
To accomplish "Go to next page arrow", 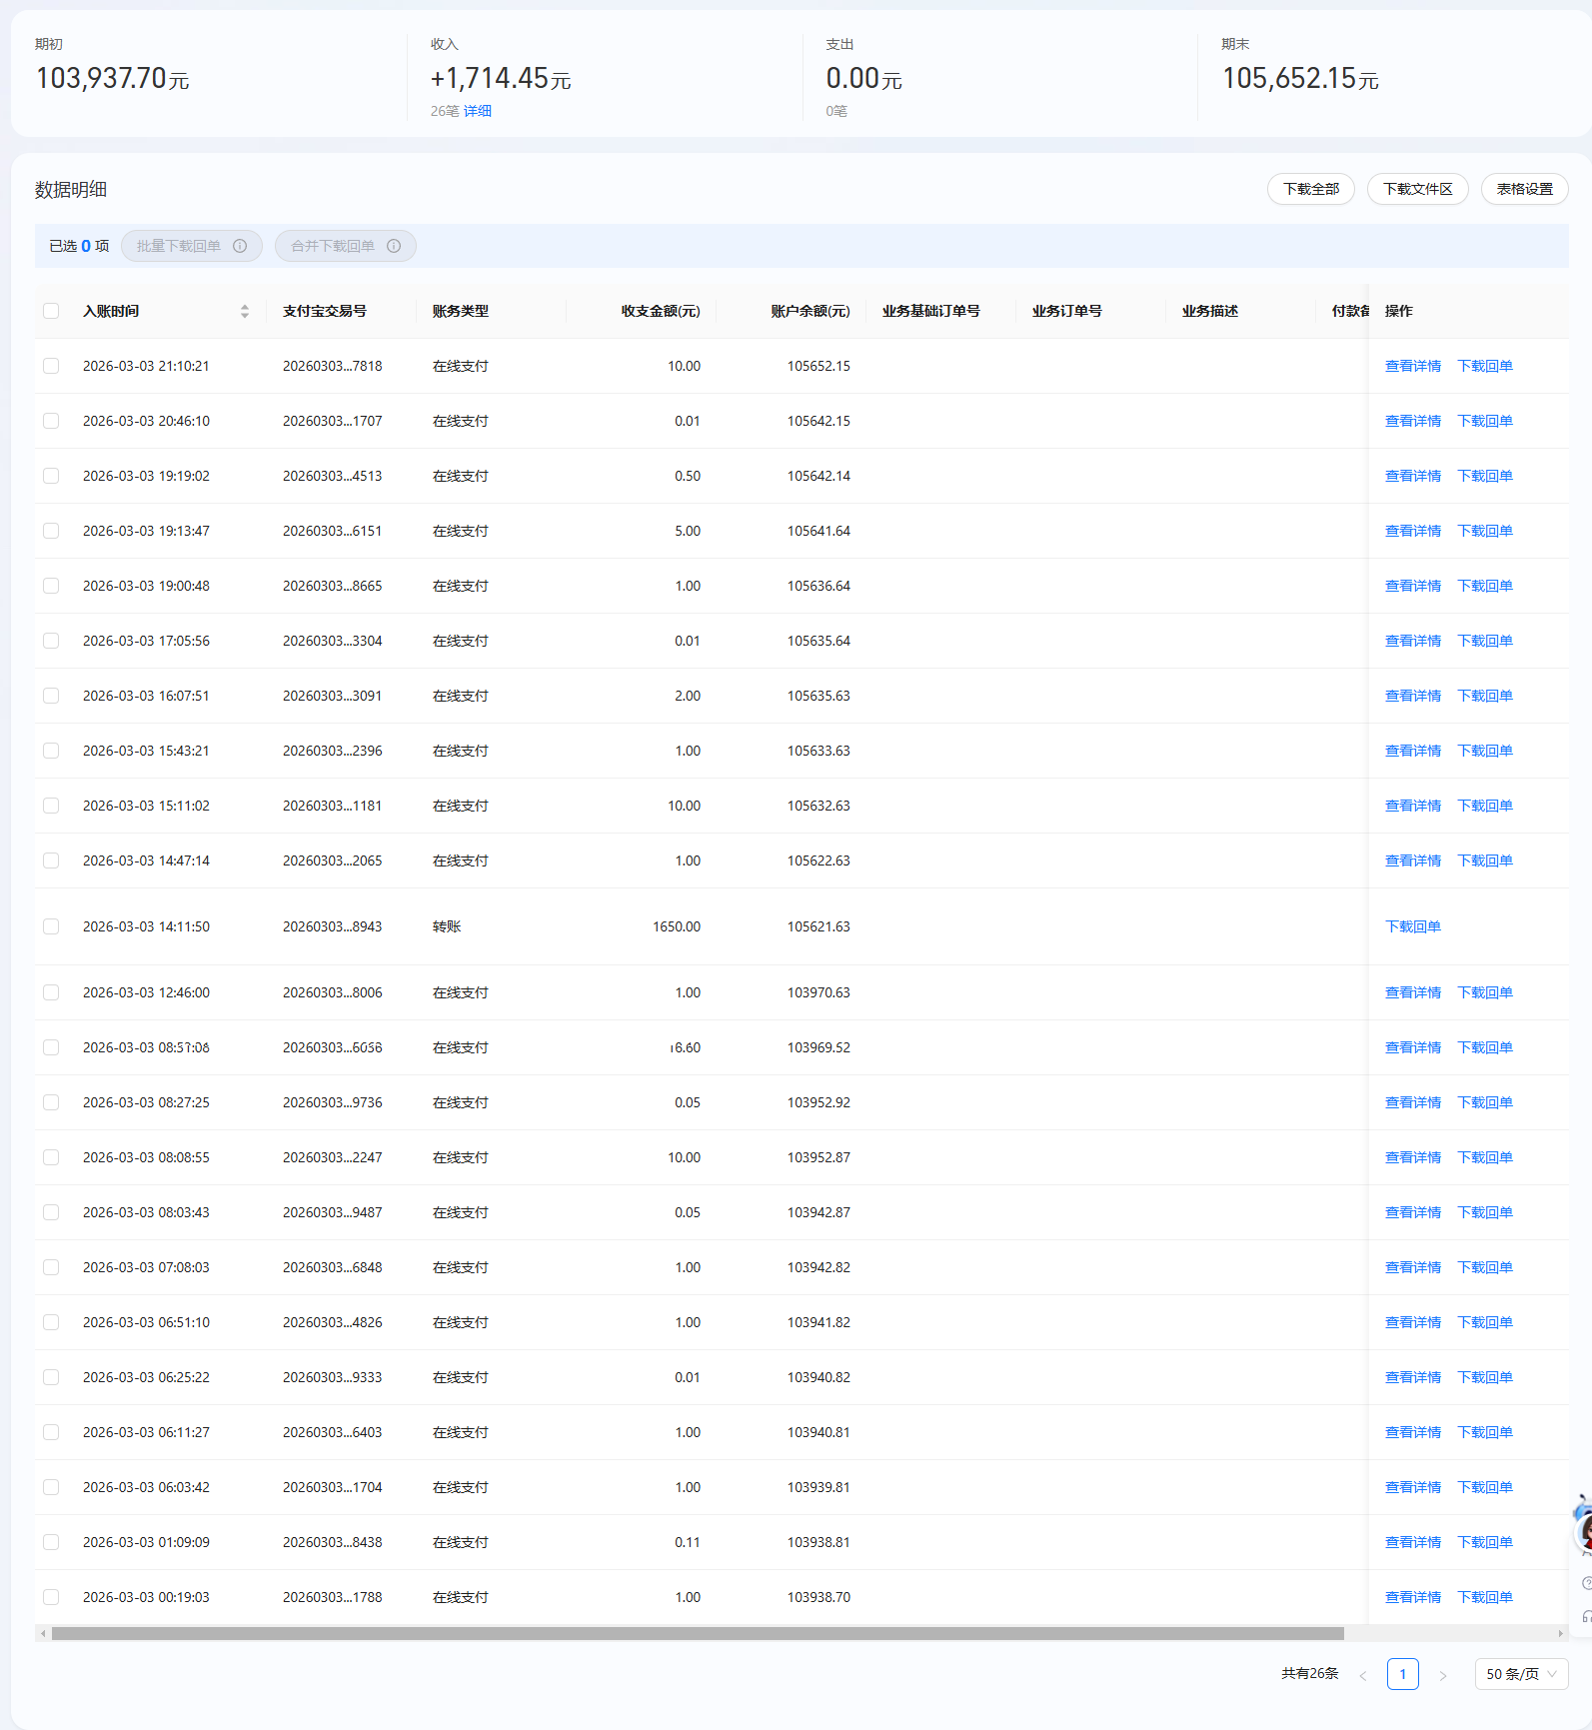I will click(x=1442, y=1675).
